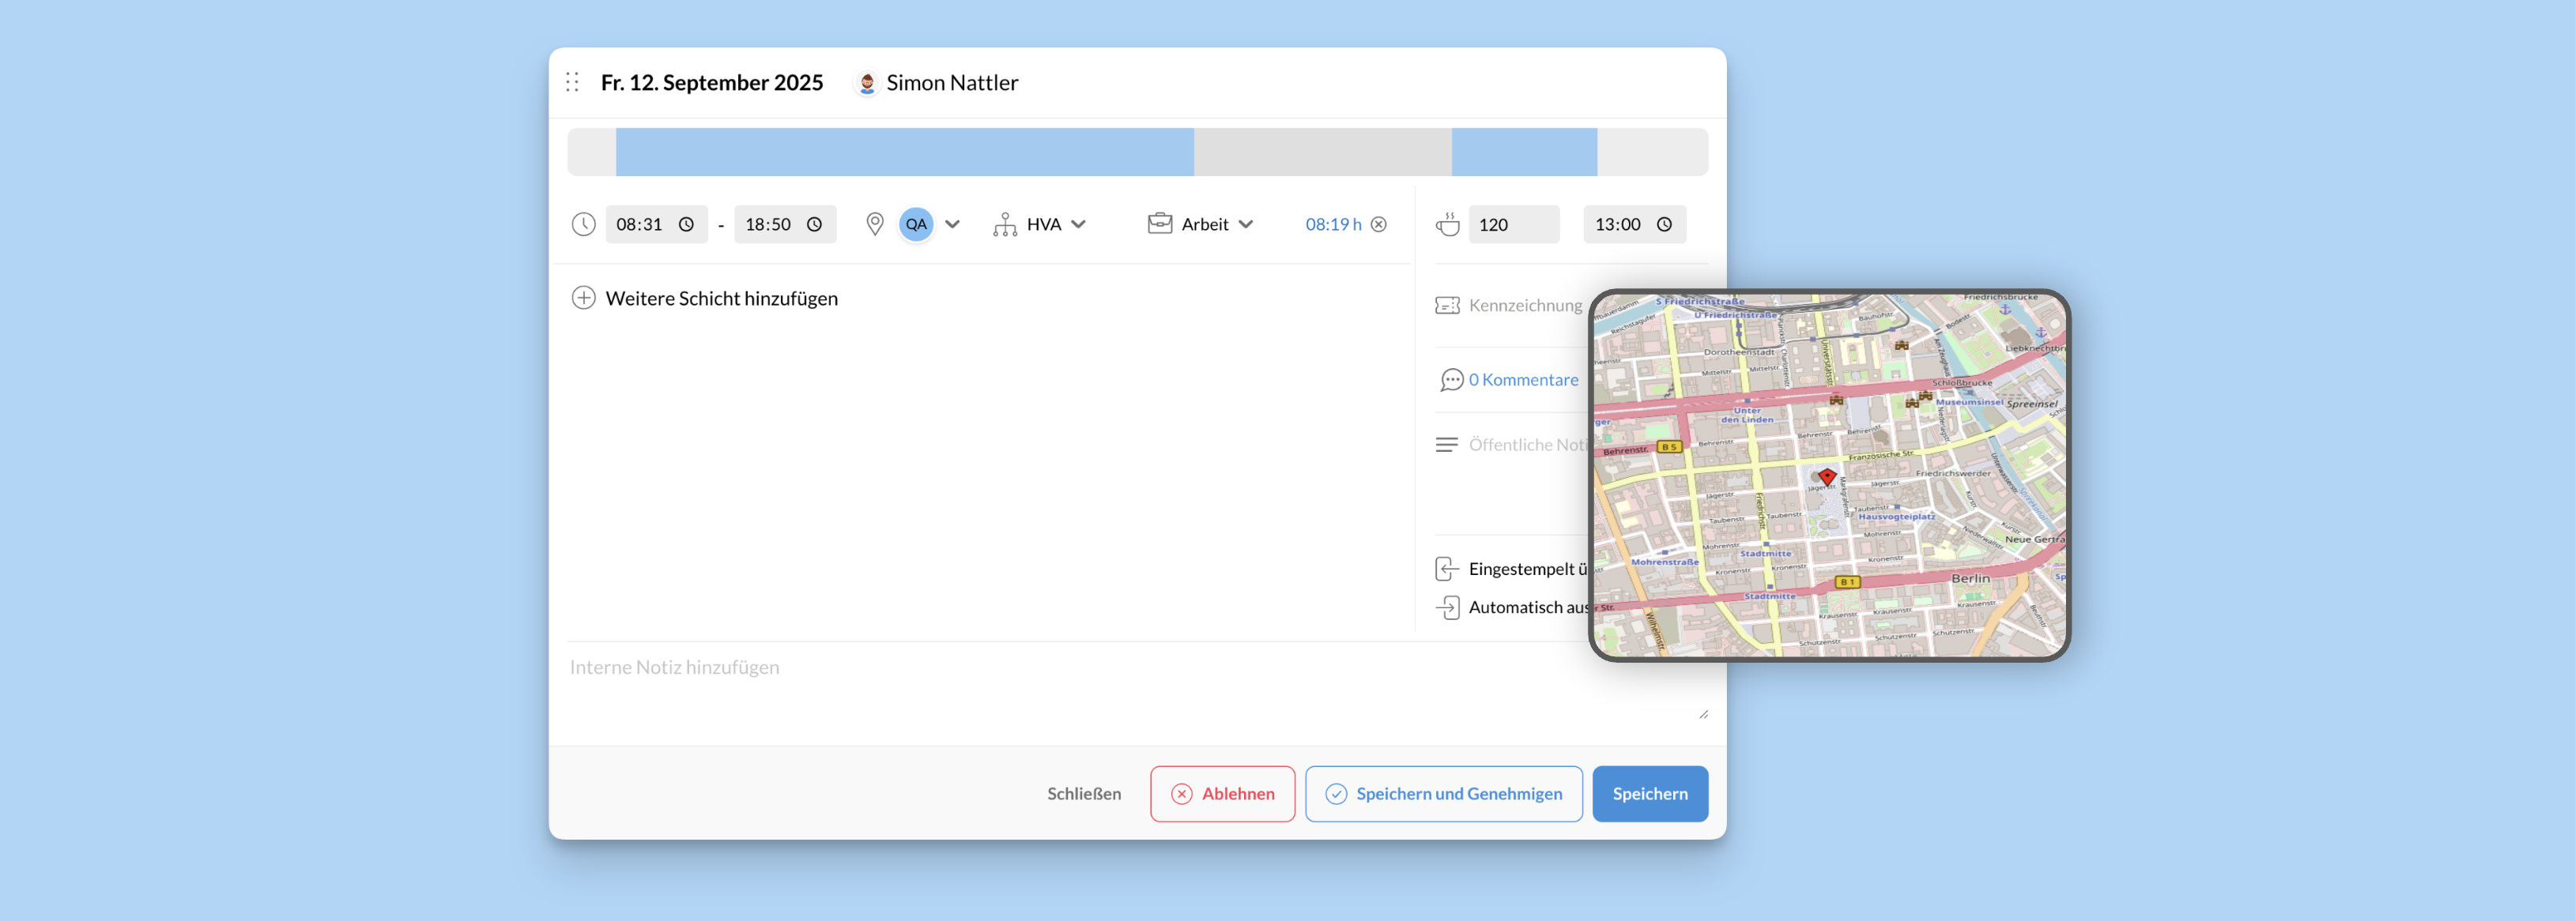Screen dimensions: 2575x921
Task: Click the plus icon to add another shift
Action: [x=584, y=298]
